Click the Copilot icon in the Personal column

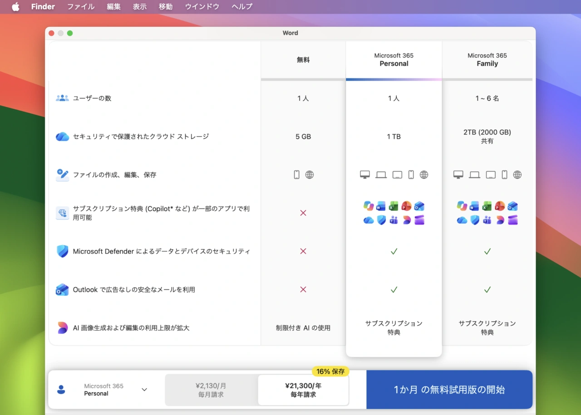[369, 206]
